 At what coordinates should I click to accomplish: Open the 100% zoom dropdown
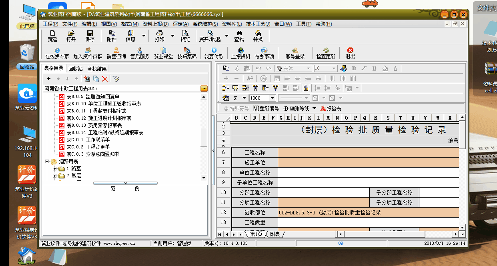coord(272,98)
